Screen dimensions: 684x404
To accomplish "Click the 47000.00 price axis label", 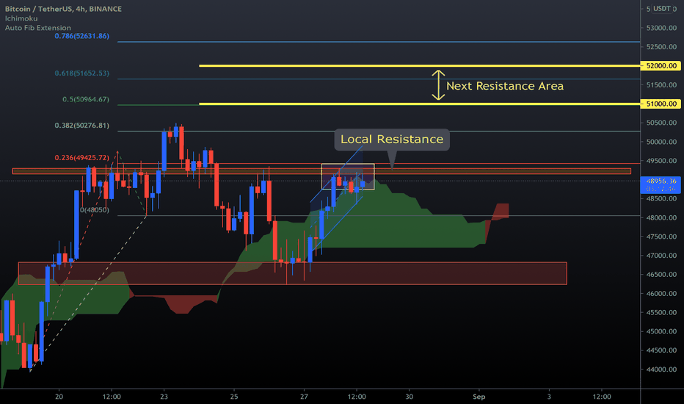I will [661, 256].
